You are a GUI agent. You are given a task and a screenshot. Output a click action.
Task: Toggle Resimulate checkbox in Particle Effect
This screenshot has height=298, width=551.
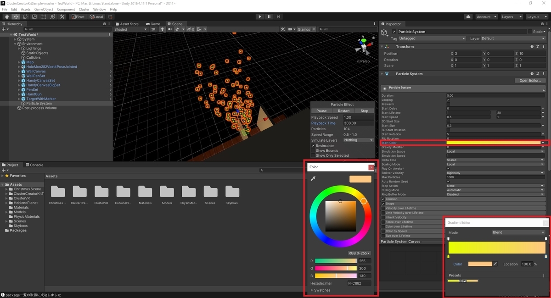pyautogui.click(x=313, y=146)
